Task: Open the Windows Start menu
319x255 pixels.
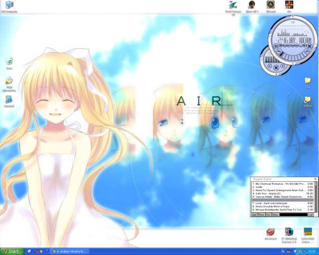Action: pyautogui.click(x=12, y=252)
